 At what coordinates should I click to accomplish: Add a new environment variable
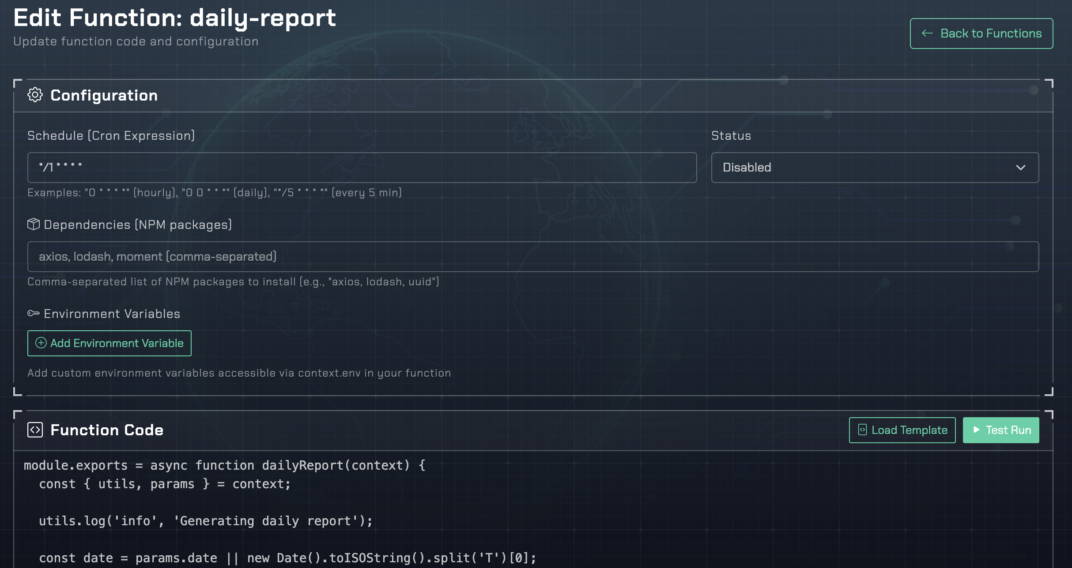click(109, 343)
